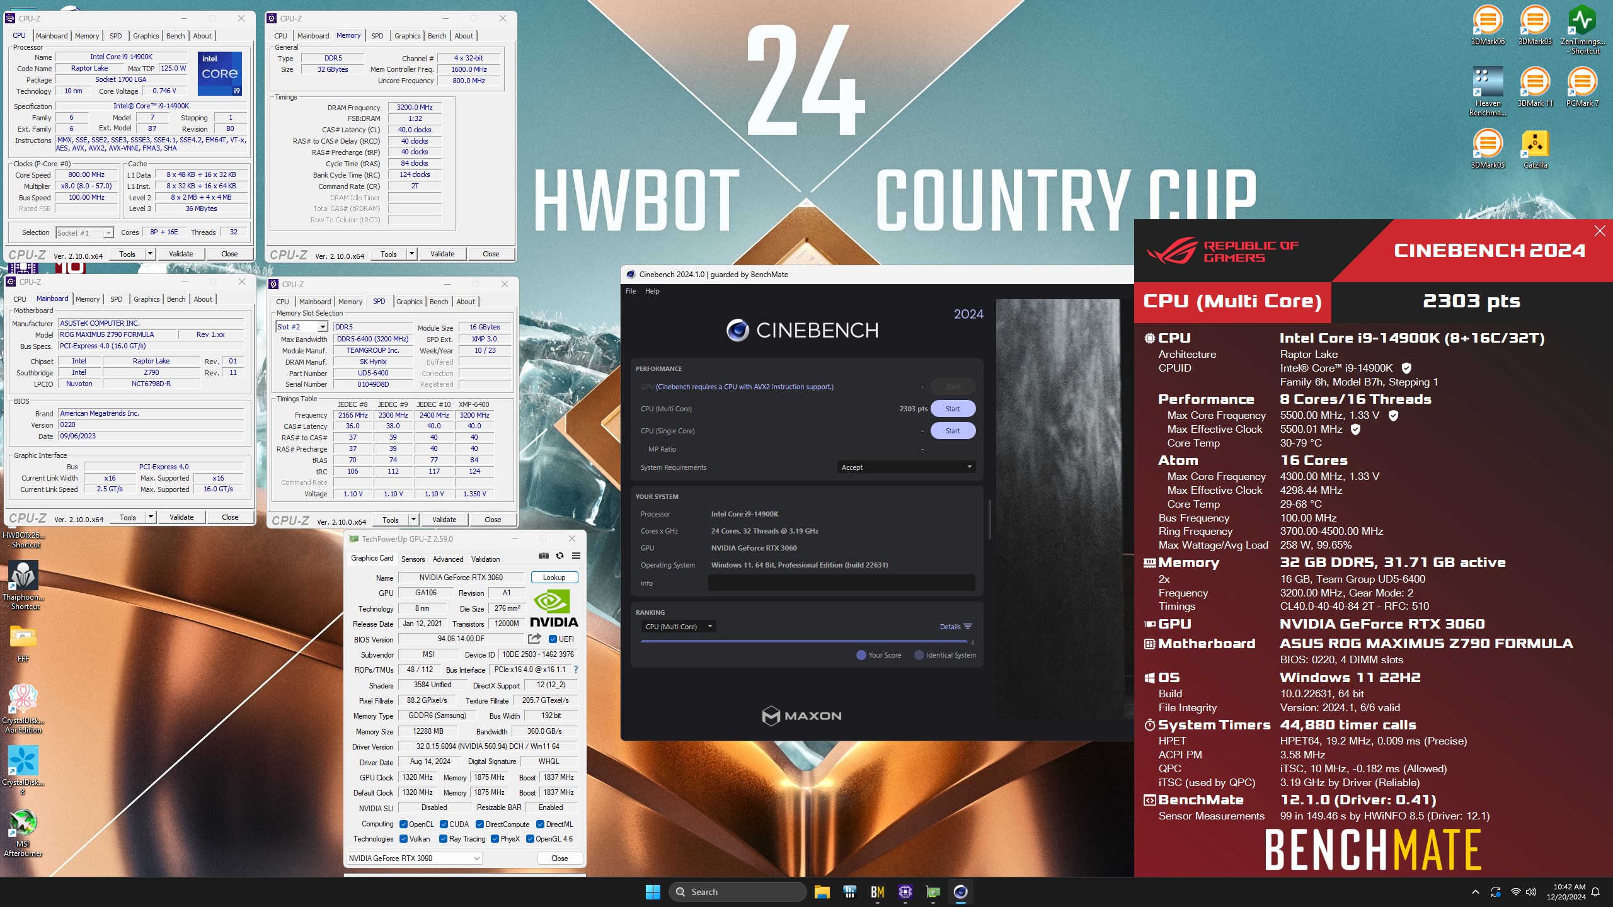This screenshot has height=907, width=1613.
Task: Open the Cinebench Help menu
Action: [652, 291]
